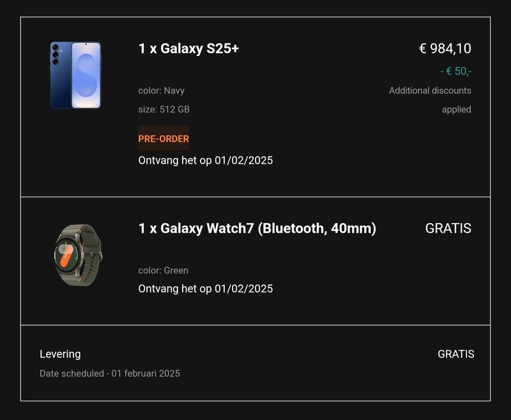Click the GRATIS price for Galaxy Watch7
The width and height of the screenshot is (511, 420).
[x=448, y=228]
